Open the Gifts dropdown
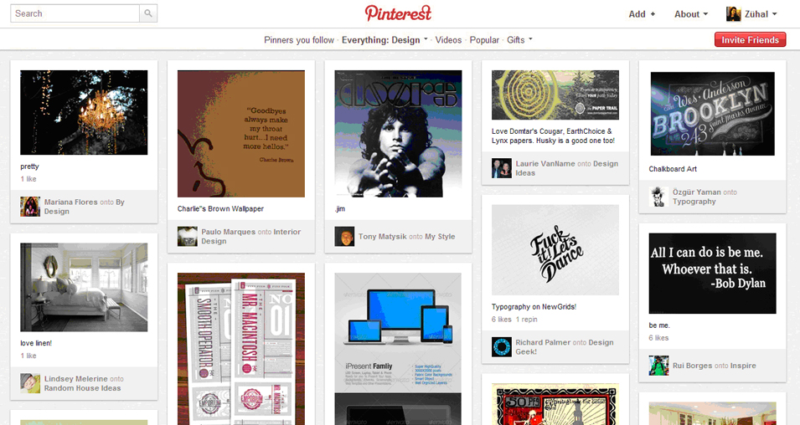800x425 pixels. click(519, 40)
